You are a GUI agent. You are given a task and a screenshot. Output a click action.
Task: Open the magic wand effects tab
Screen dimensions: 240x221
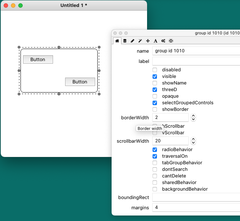pyautogui.click(x=140, y=41)
